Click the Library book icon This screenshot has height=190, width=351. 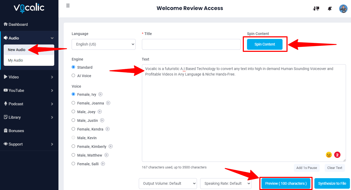[x=6, y=117]
